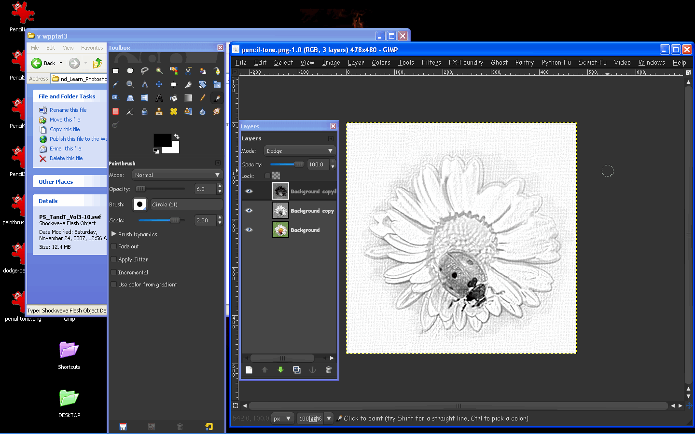Click the Delete this file link
The width and height of the screenshot is (695, 434).
pyautogui.click(x=66, y=158)
